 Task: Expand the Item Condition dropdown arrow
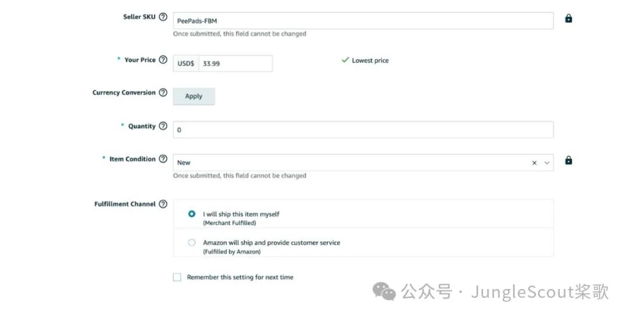[547, 163]
